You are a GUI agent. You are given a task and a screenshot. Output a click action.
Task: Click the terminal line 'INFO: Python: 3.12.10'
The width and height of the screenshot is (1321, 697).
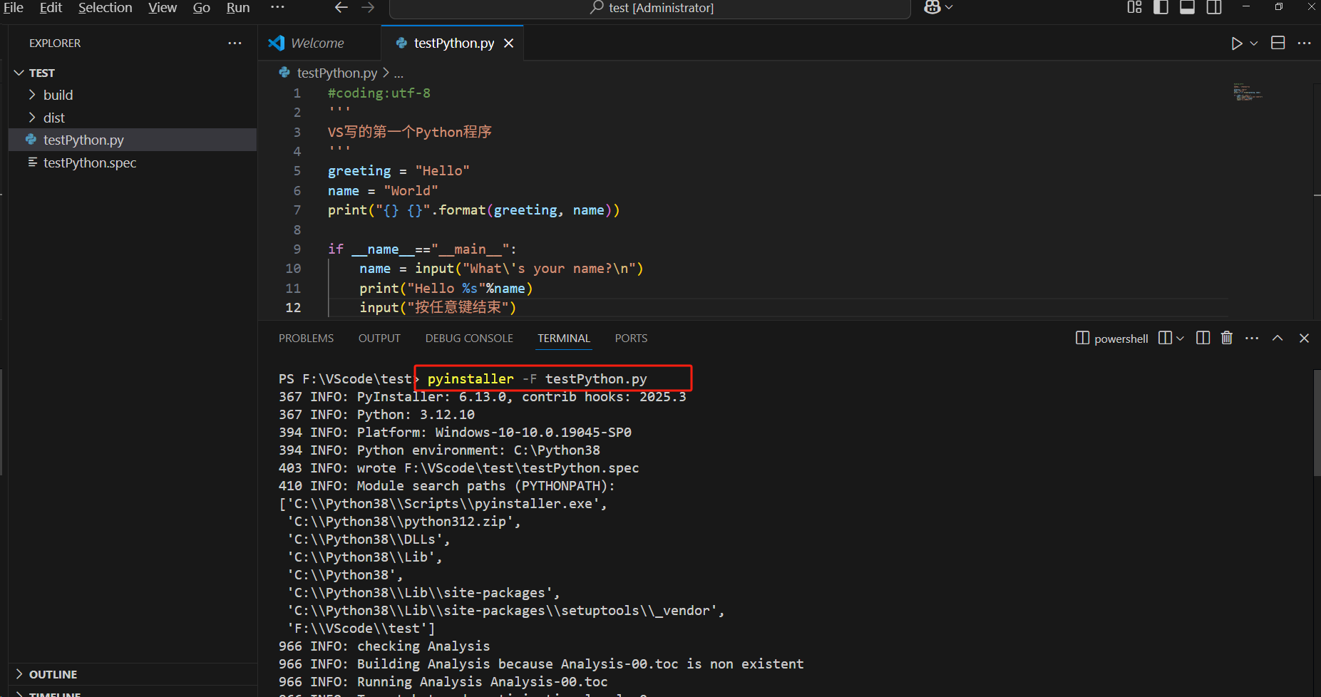click(376, 414)
